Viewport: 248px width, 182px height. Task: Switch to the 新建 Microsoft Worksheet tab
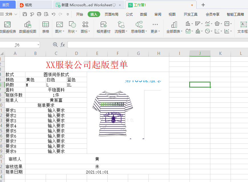89,5
